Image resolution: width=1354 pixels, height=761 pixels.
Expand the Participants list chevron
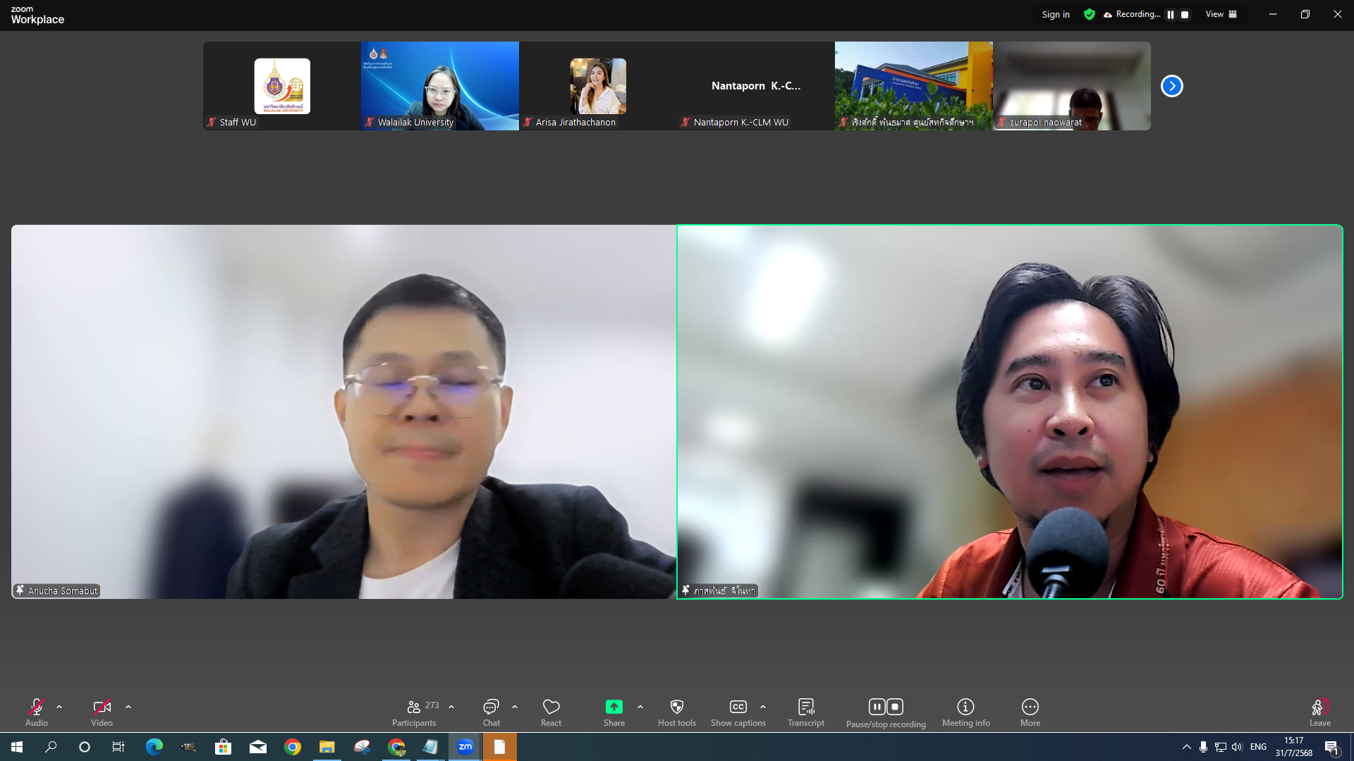coord(450,707)
